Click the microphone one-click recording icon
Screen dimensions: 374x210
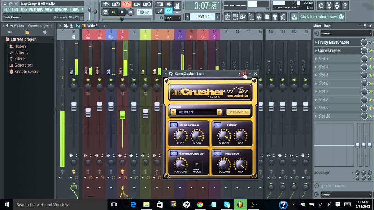[x=337, y=5]
